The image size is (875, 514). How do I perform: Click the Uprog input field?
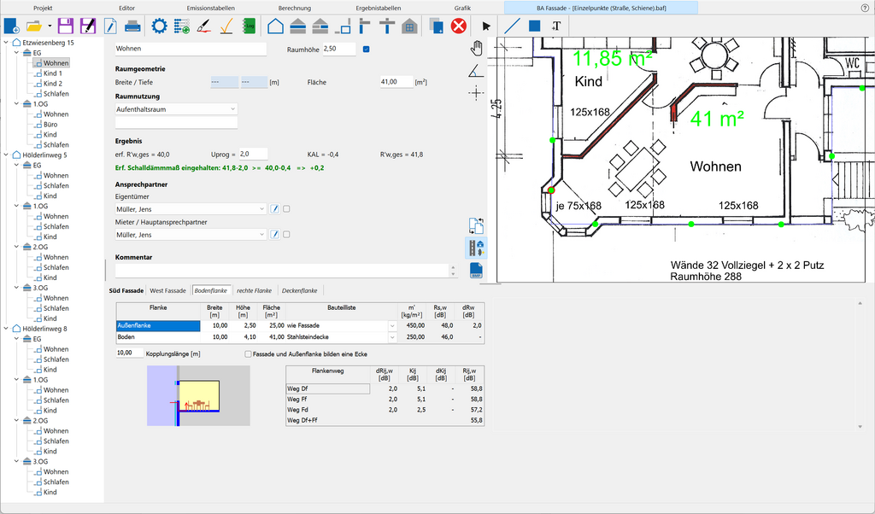coord(253,154)
